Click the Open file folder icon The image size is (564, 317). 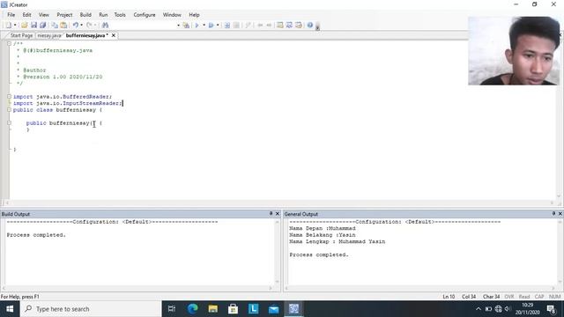pos(24,26)
